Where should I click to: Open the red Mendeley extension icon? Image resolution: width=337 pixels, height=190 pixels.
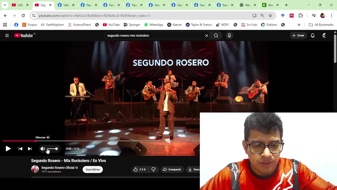click(291, 16)
